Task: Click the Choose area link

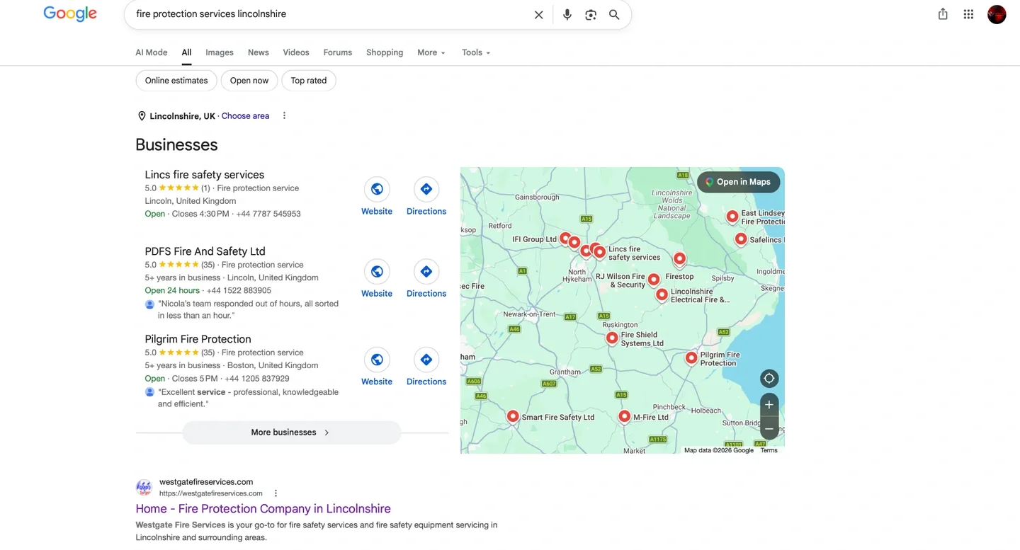Action: pos(245,116)
